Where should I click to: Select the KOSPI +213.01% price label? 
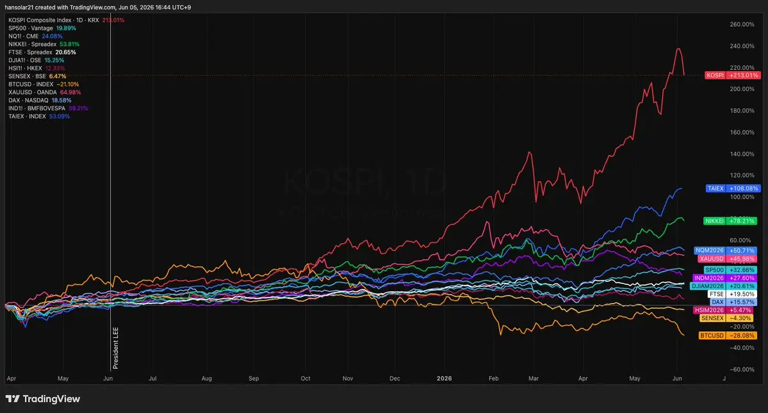pyautogui.click(x=733, y=76)
